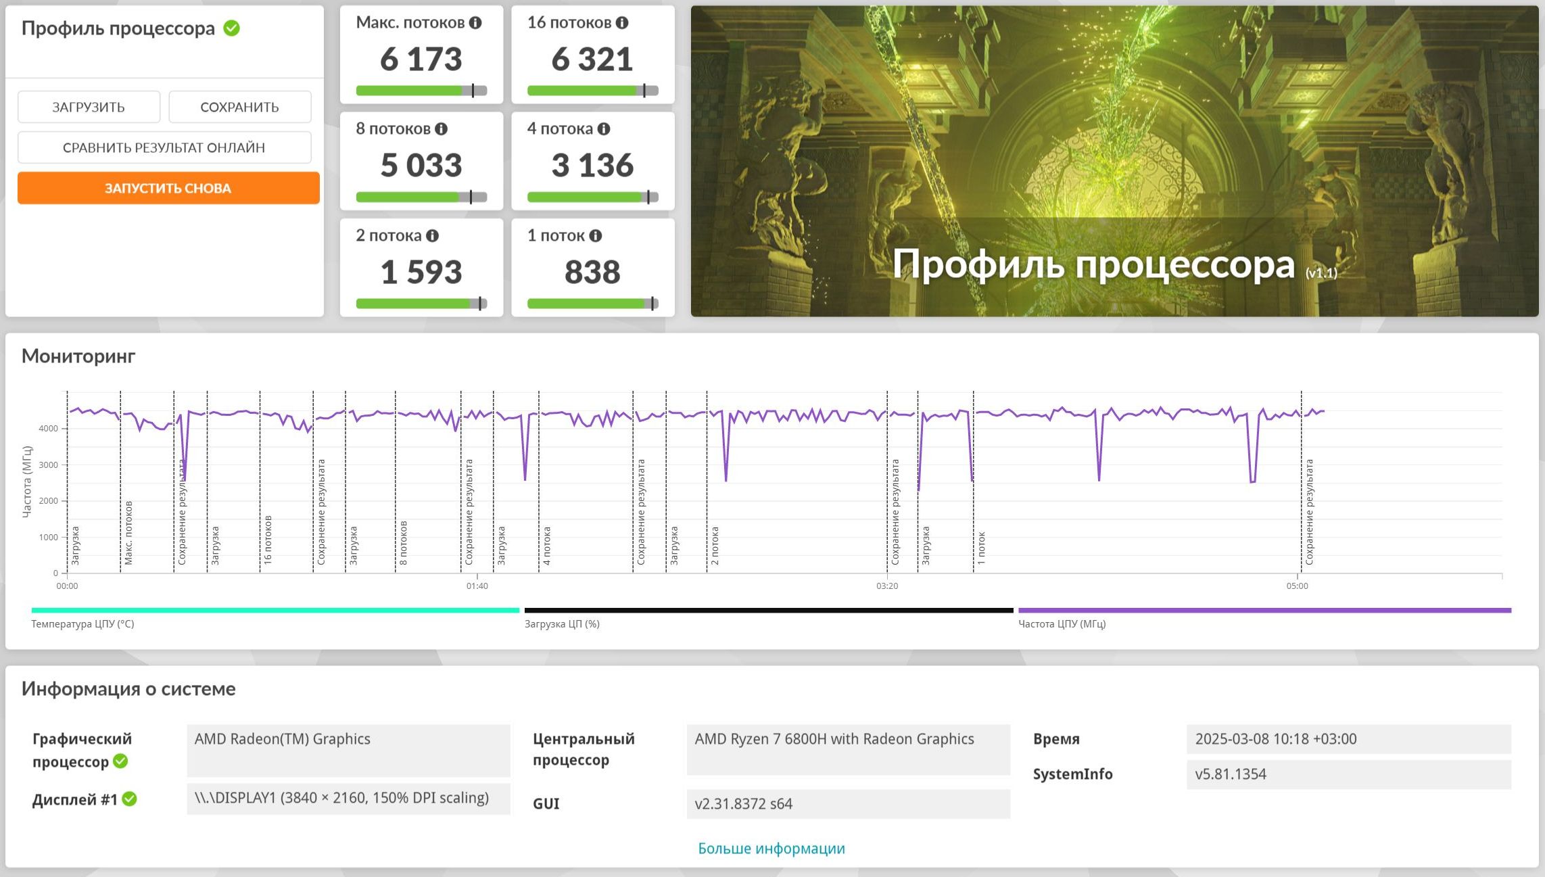
Task: Toggle the Частота ЦПУ (МГц) legend series
Action: [1264, 617]
